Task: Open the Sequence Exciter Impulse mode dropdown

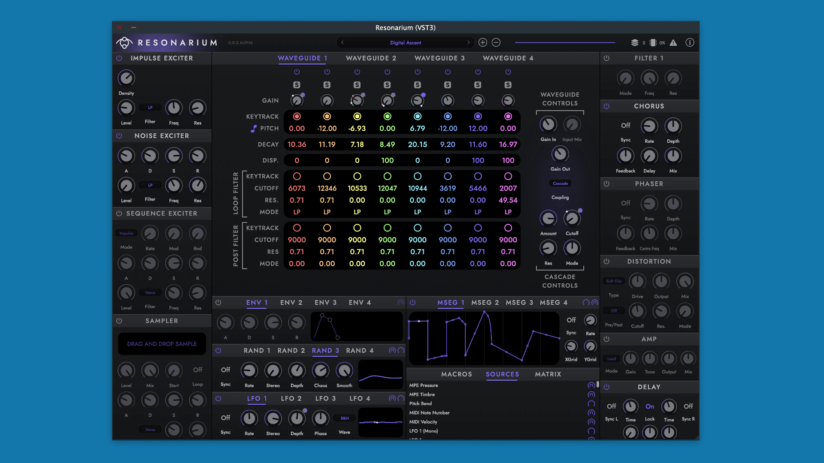Action: [x=126, y=234]
